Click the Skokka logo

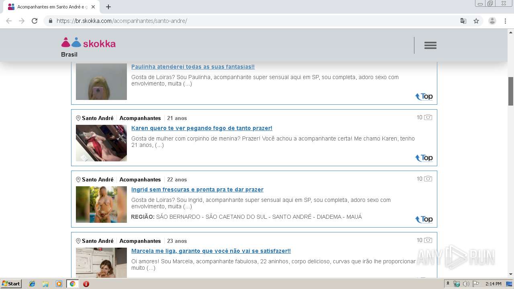[x=88, y=43]
